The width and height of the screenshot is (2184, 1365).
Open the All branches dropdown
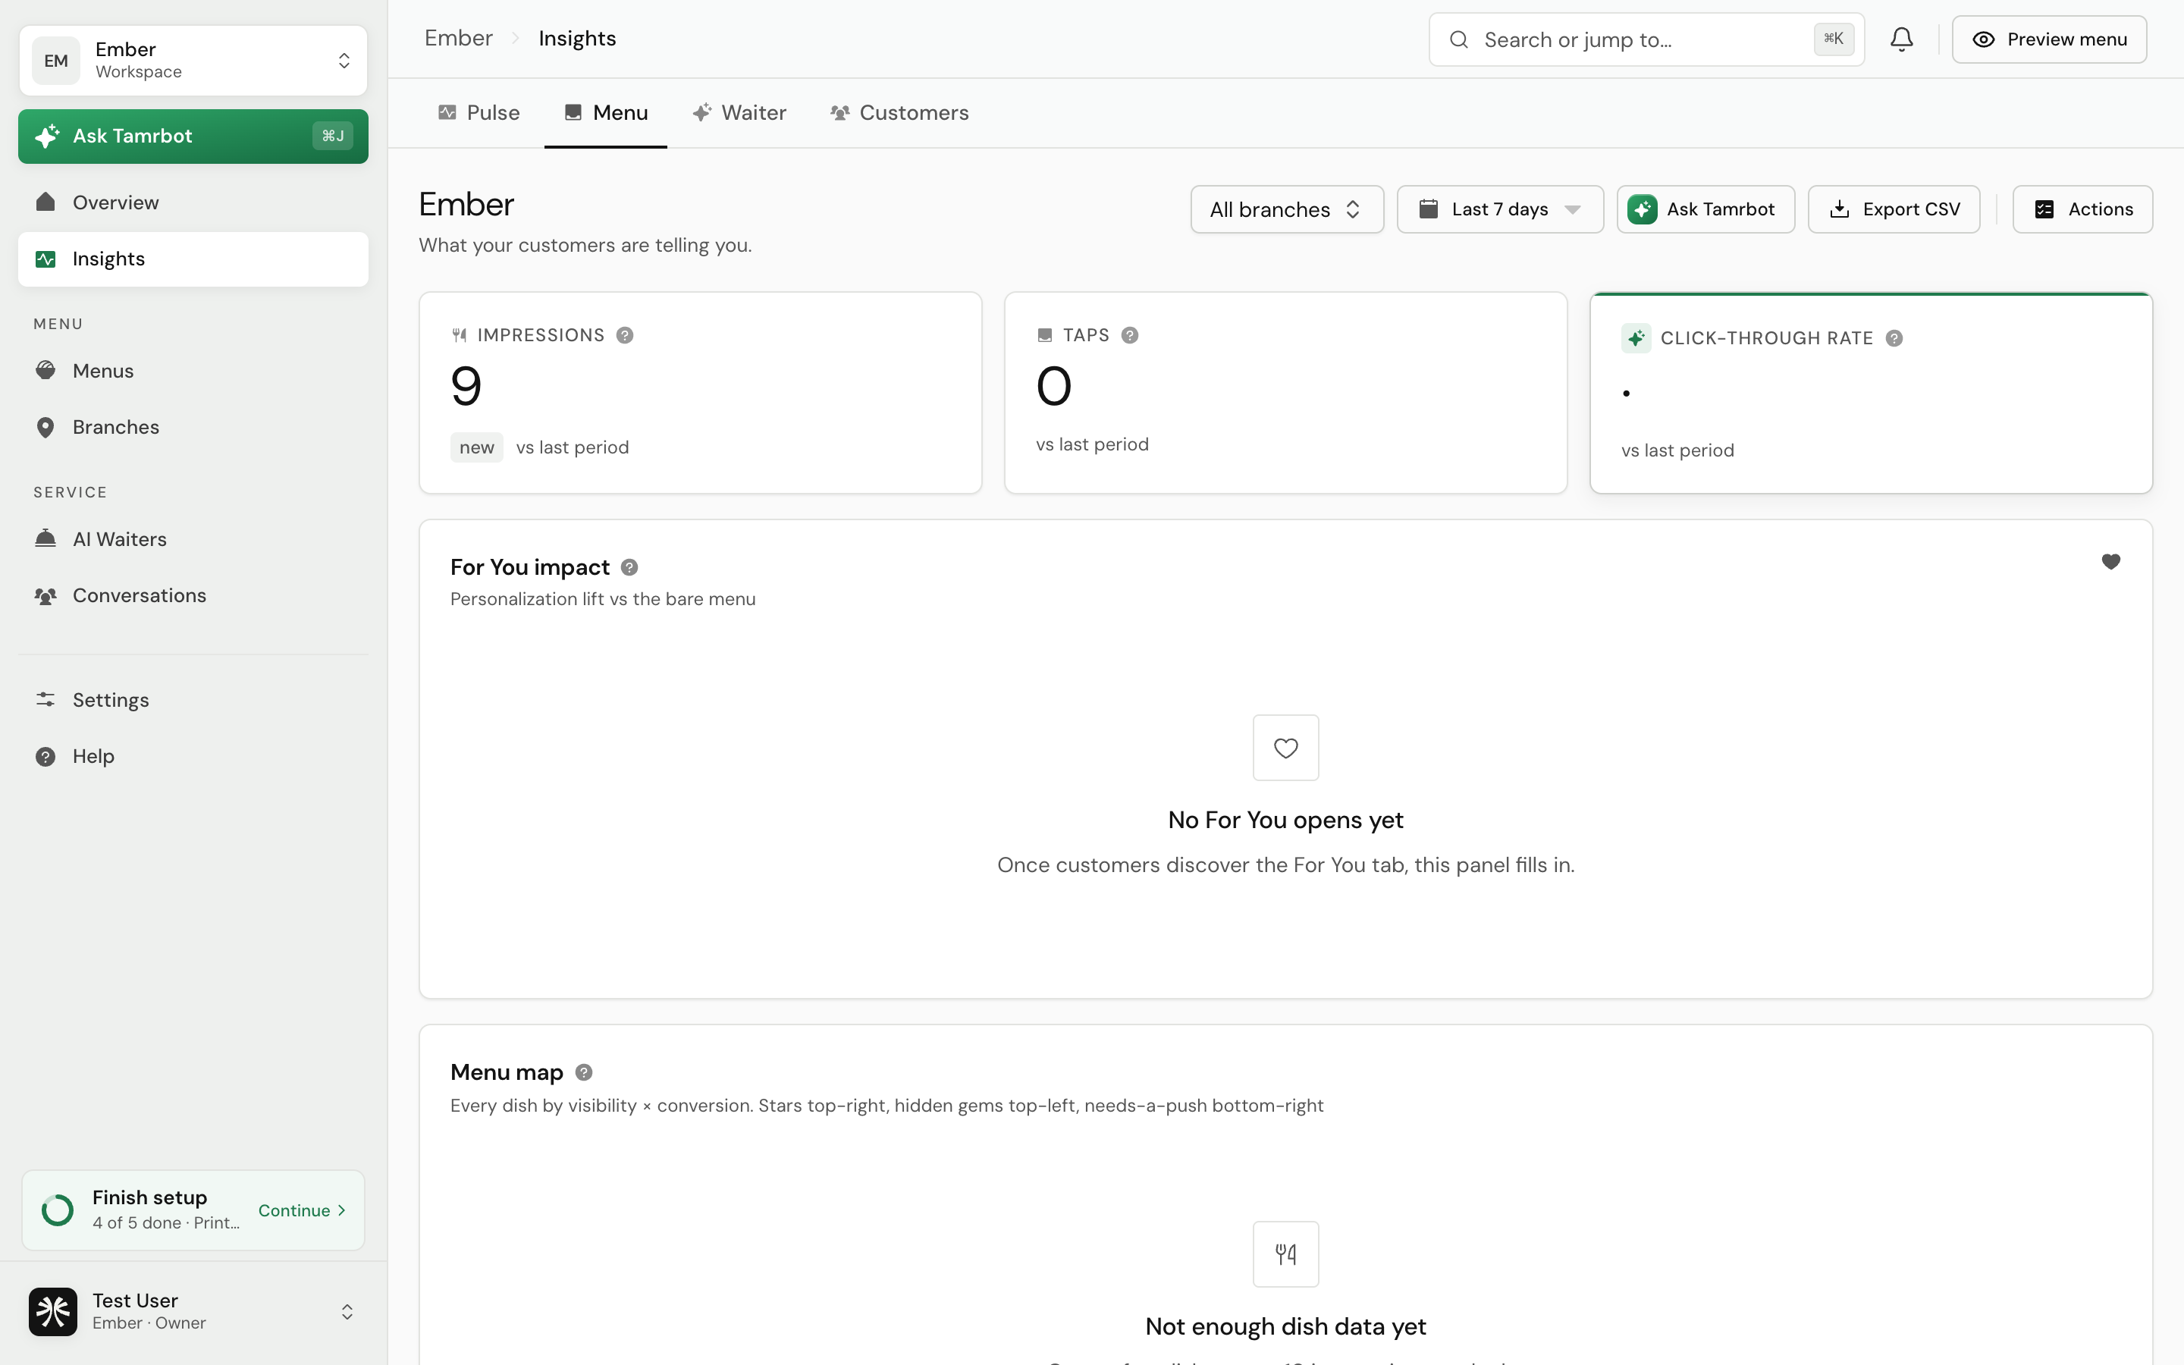tap(1287, 209)
